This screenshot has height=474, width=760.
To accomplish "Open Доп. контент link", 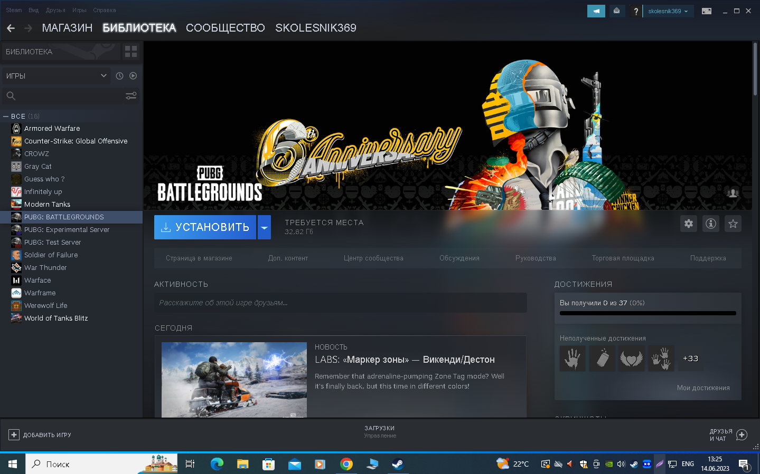I will tap(288, 258).
